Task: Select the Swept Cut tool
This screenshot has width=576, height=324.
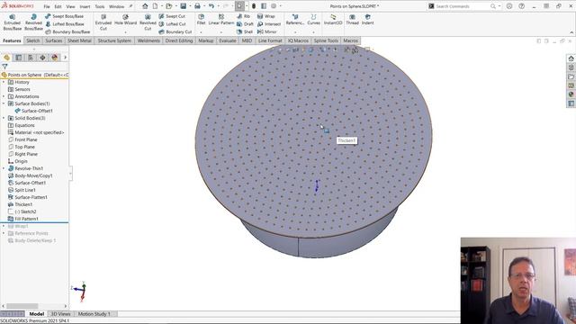Action: tap(172, 16)
